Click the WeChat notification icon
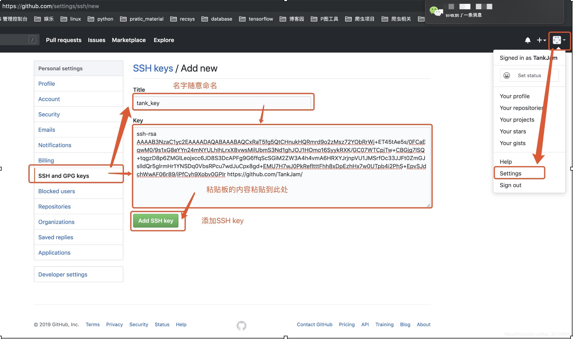573x339 pixels. point(436,11)
